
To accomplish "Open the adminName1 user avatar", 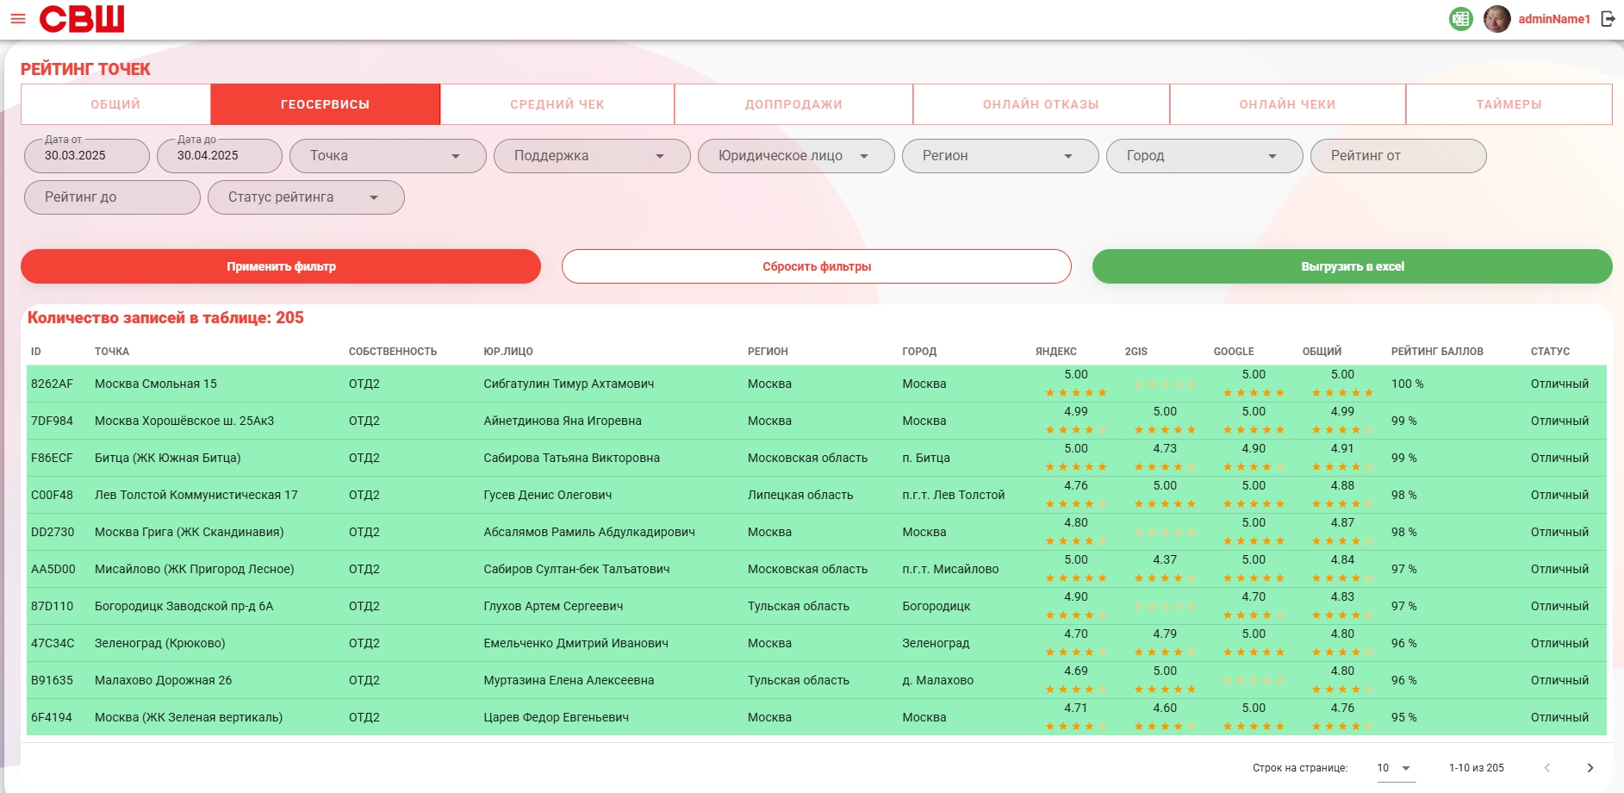I will (1497, 19).
